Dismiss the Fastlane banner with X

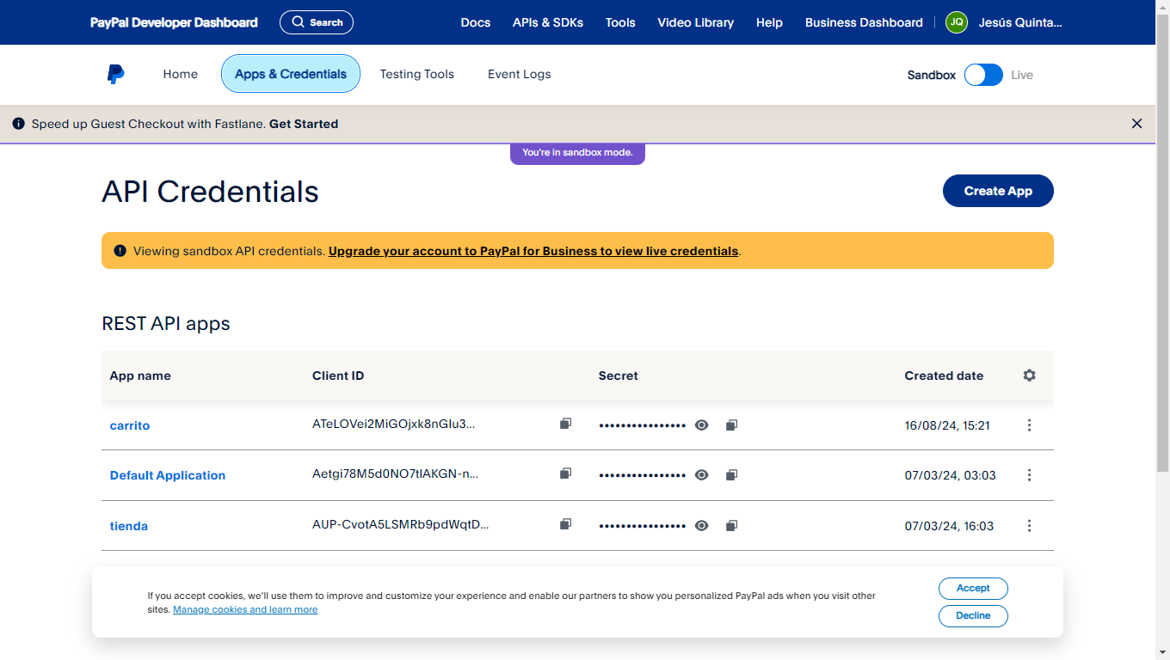(1136, 124)
